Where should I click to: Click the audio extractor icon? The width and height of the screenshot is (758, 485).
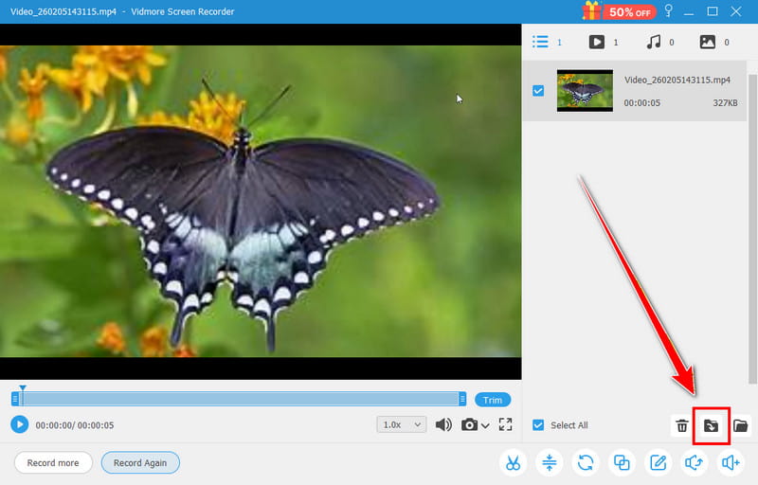695,462
